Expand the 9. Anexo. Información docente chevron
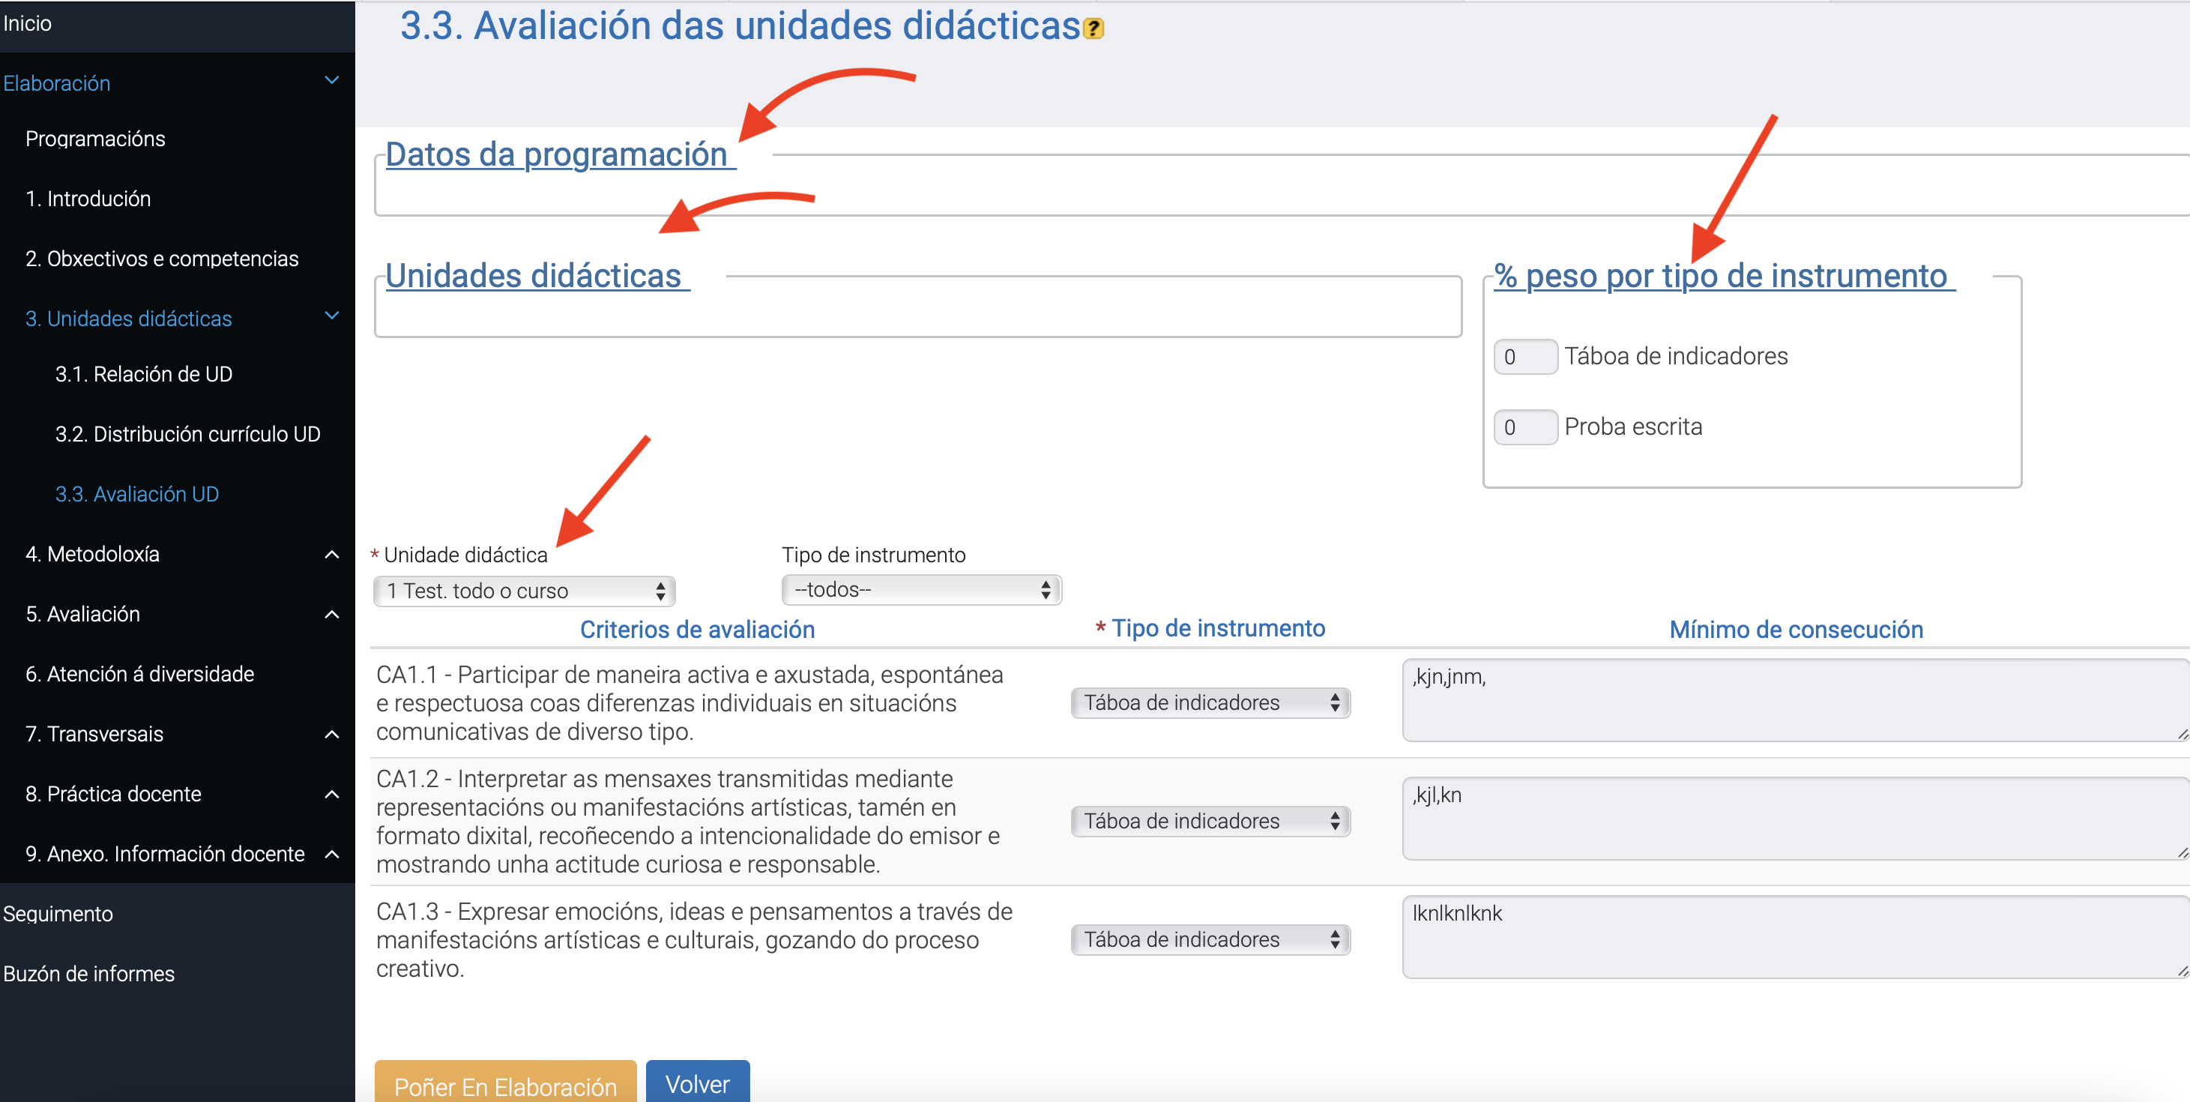Screen dimensions: 2190x1102 (333, 855)
